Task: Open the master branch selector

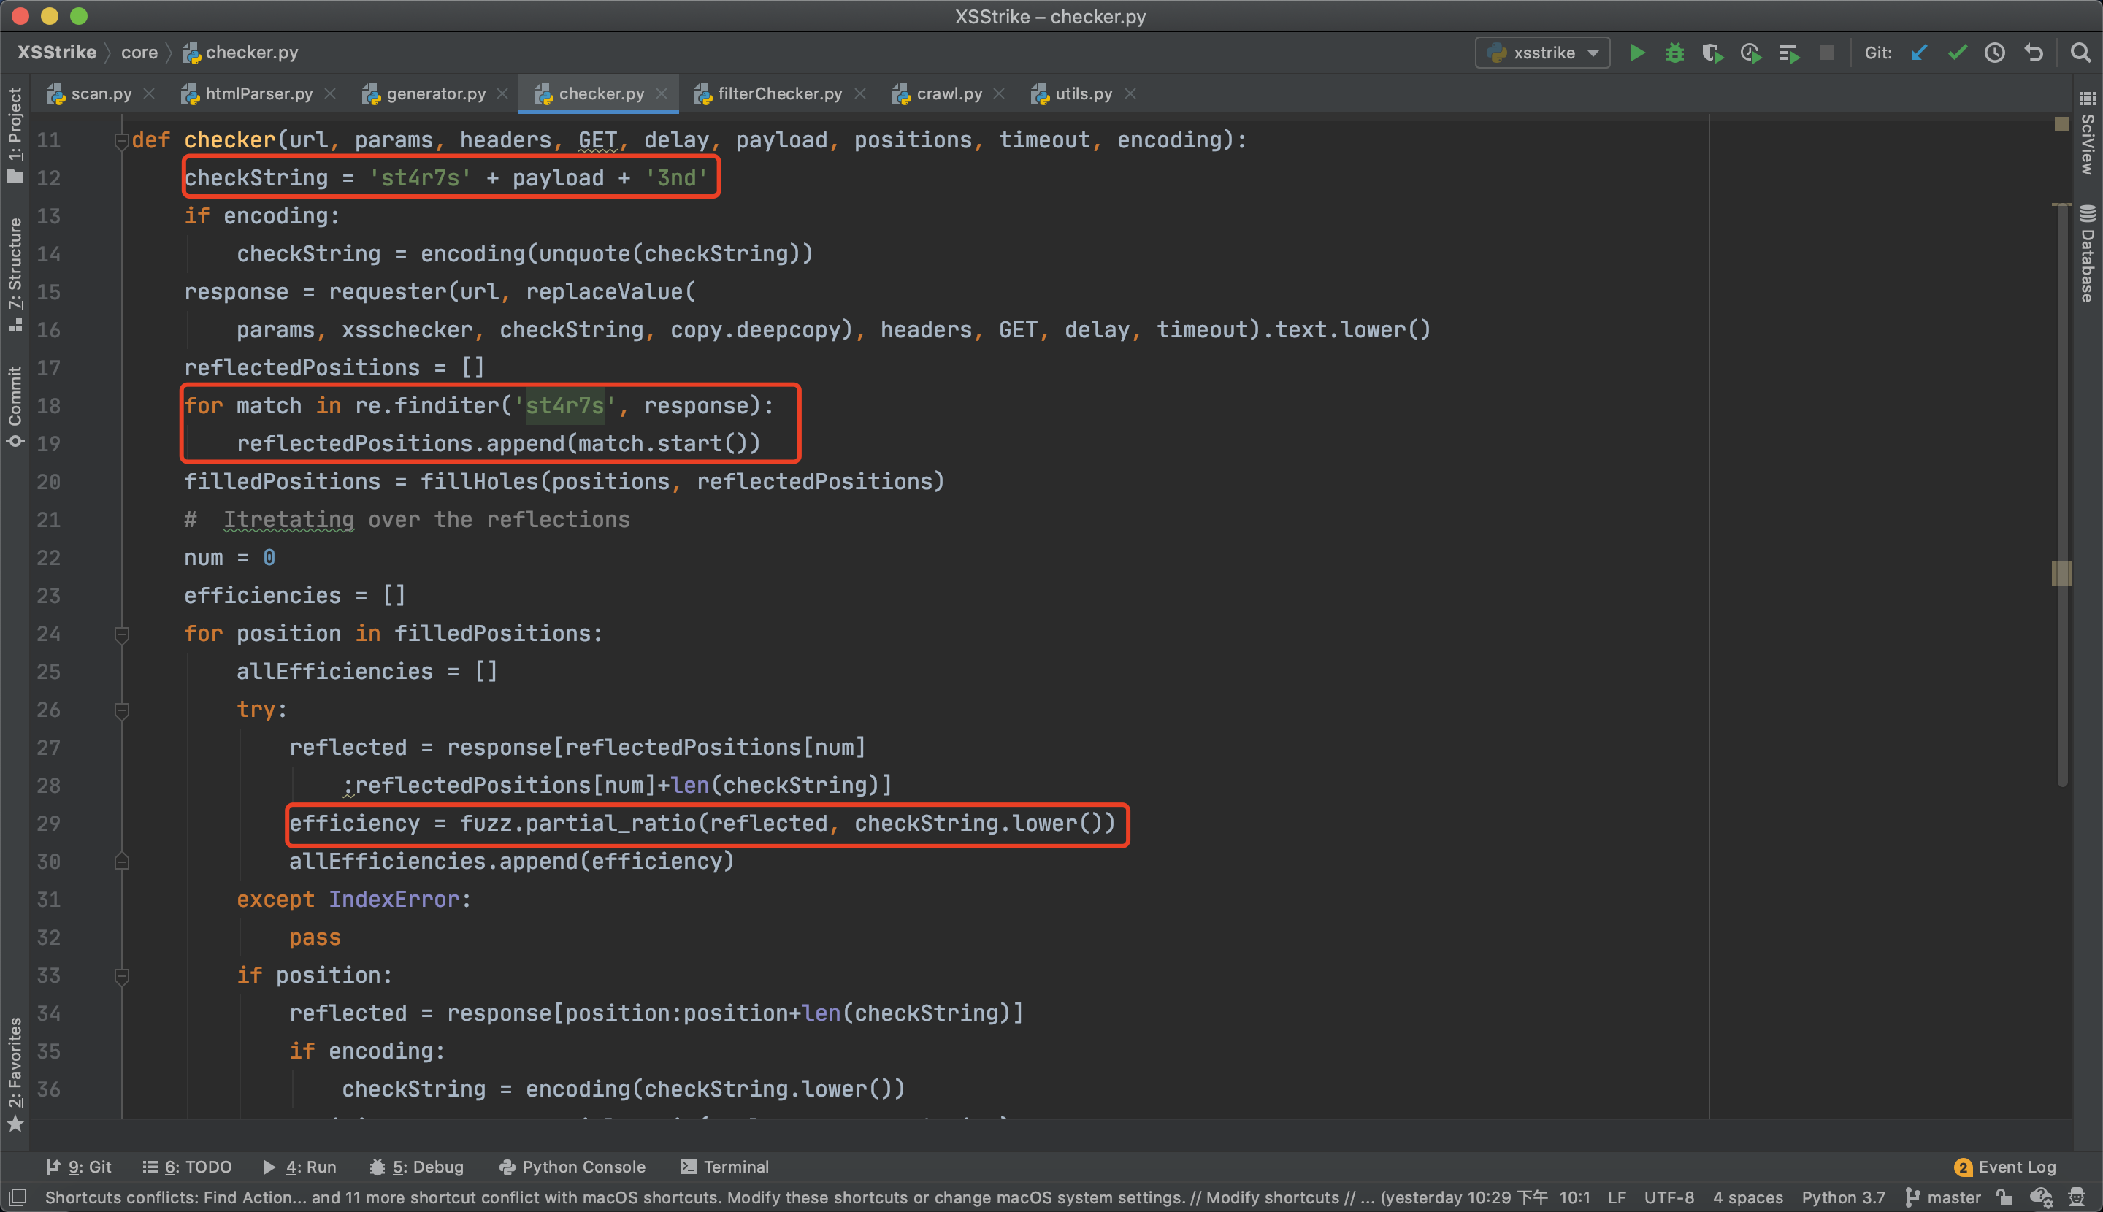Action: (1944, 1198)
